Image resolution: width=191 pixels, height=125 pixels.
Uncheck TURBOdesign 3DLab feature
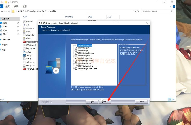[76, 61]
